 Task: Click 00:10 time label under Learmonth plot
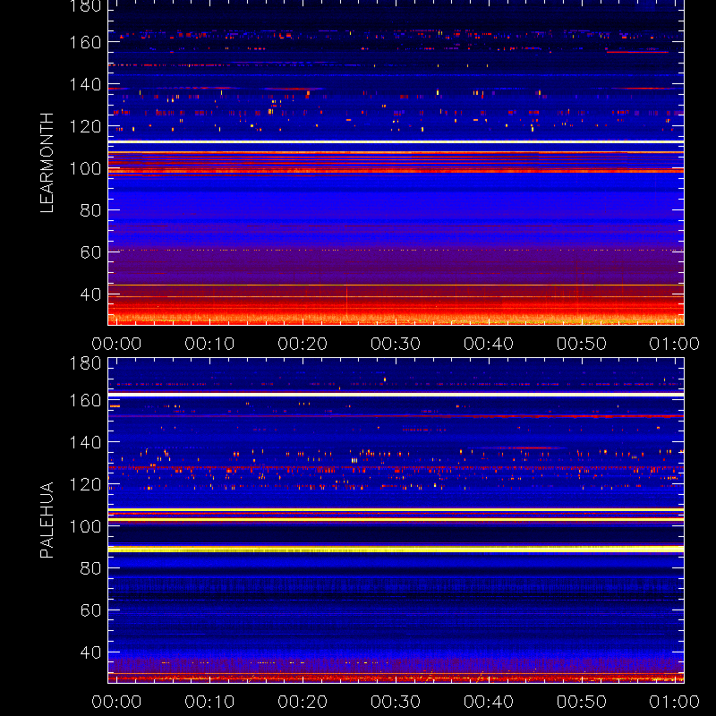(209, 344)
